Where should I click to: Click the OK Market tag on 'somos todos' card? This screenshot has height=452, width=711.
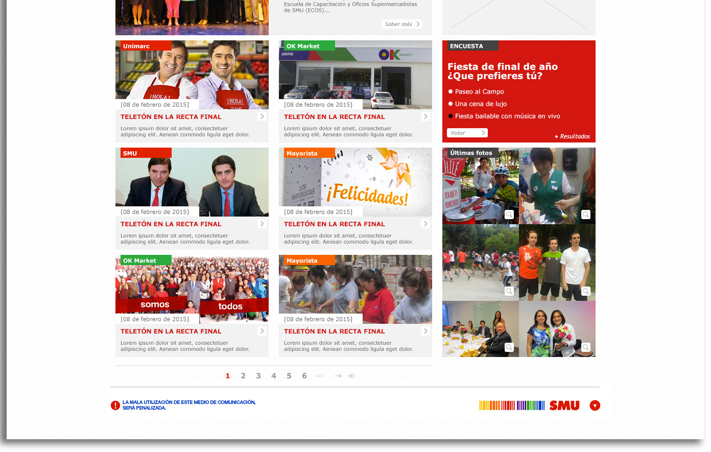click(146, 260)
